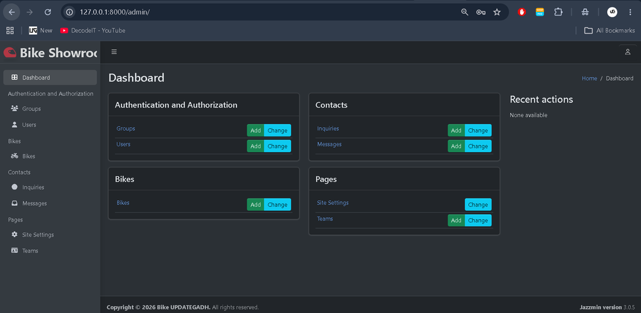Click Change for Teams
641x313 pixels.
tap(478, 220)
